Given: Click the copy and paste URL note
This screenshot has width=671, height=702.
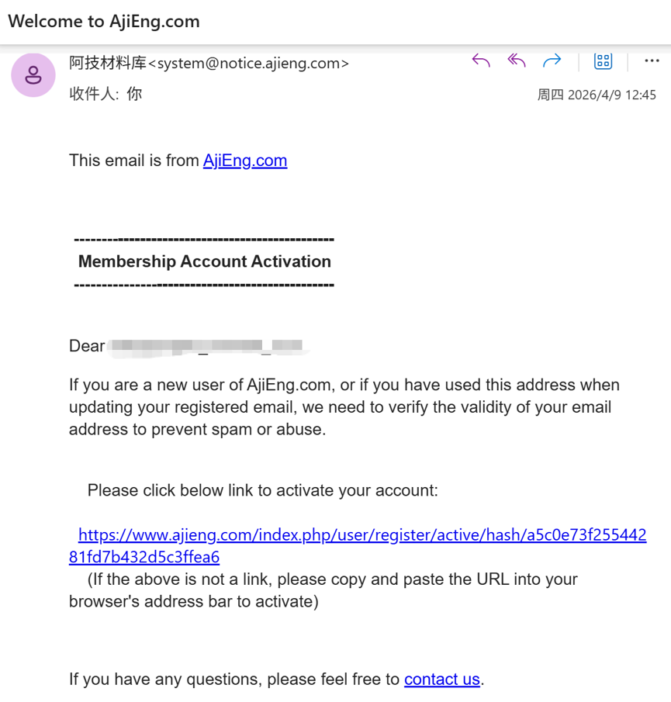Looking at the screenshot, I should (x=323, y=590).
